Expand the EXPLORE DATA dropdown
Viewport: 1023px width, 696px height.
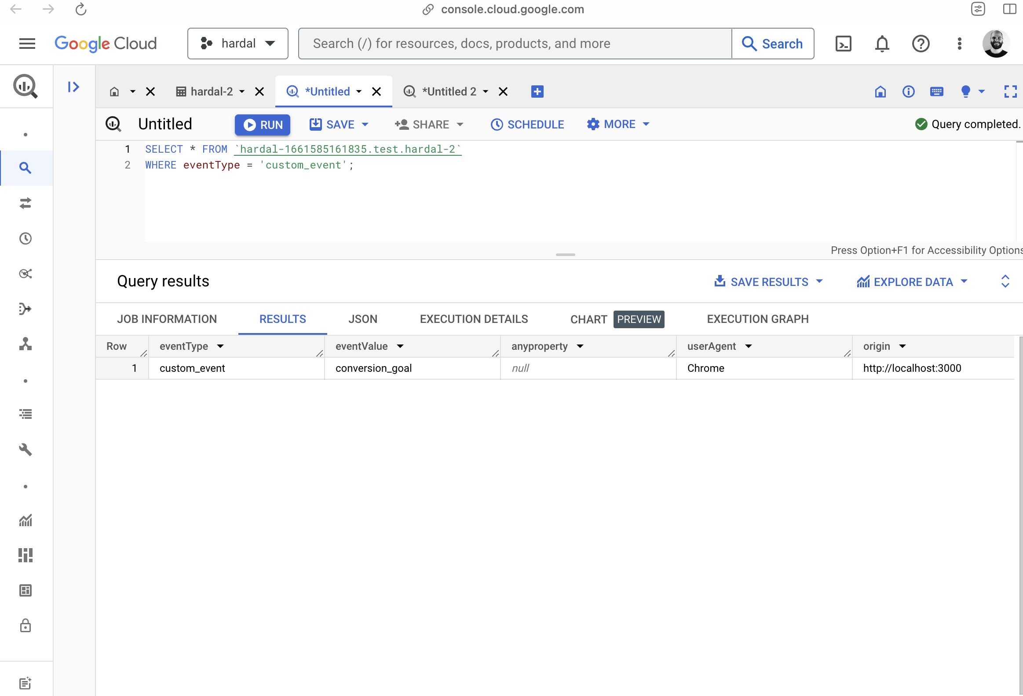[964, 282]
